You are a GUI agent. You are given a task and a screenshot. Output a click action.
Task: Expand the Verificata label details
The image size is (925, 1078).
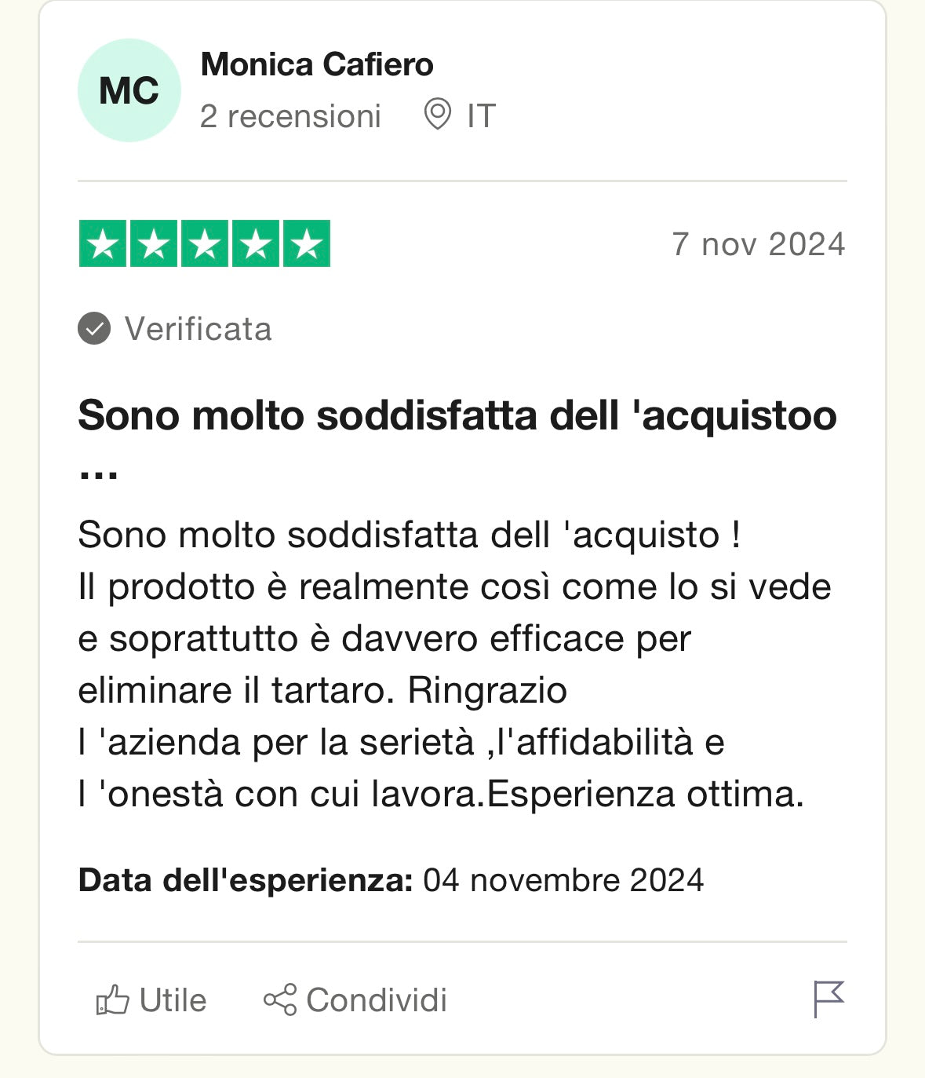[198, 329]
